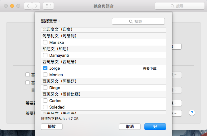Uncheck the Jorge voice checkbox
Screen dimensions: 207x136
click(45, 68)
